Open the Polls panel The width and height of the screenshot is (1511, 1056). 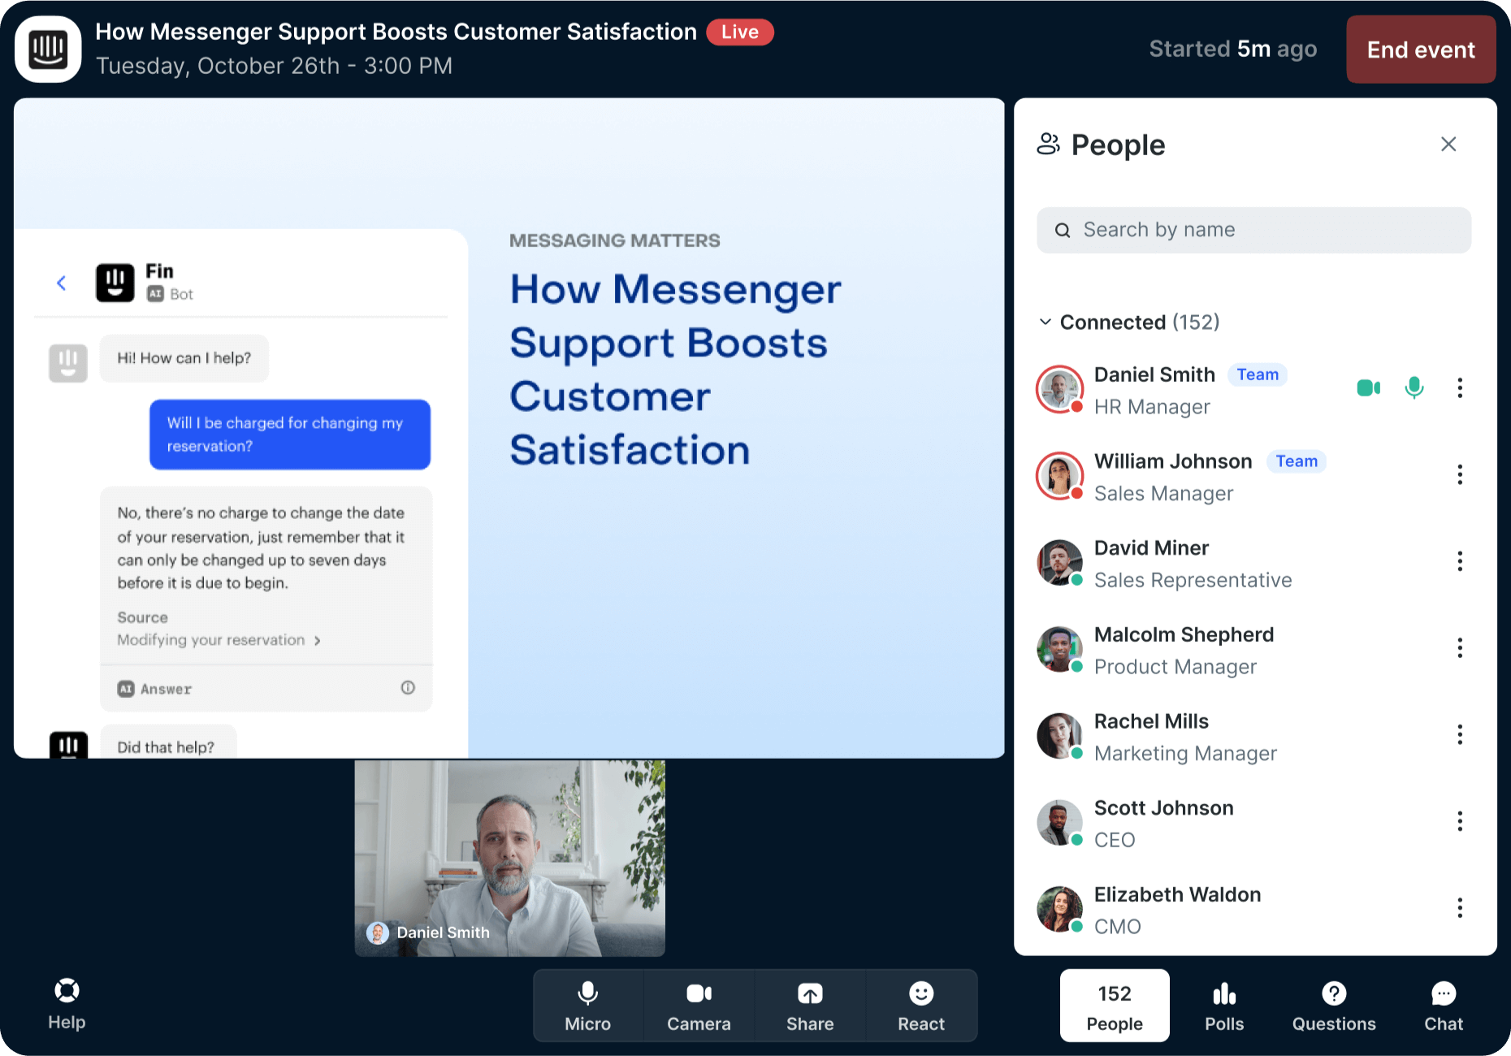1223,1006
